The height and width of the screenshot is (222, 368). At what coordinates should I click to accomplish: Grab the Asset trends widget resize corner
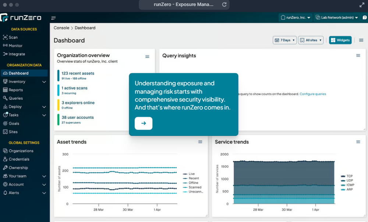pos(206,215)
